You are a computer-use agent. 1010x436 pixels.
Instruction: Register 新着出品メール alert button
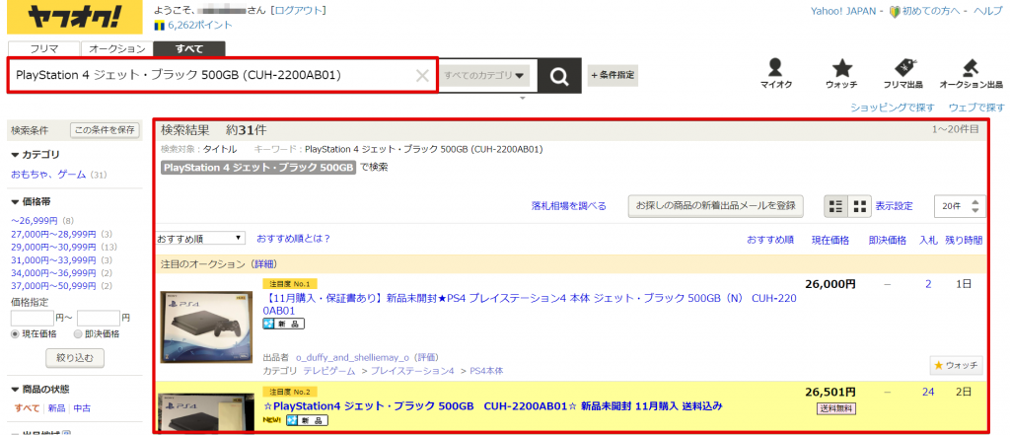click(716, 206)
